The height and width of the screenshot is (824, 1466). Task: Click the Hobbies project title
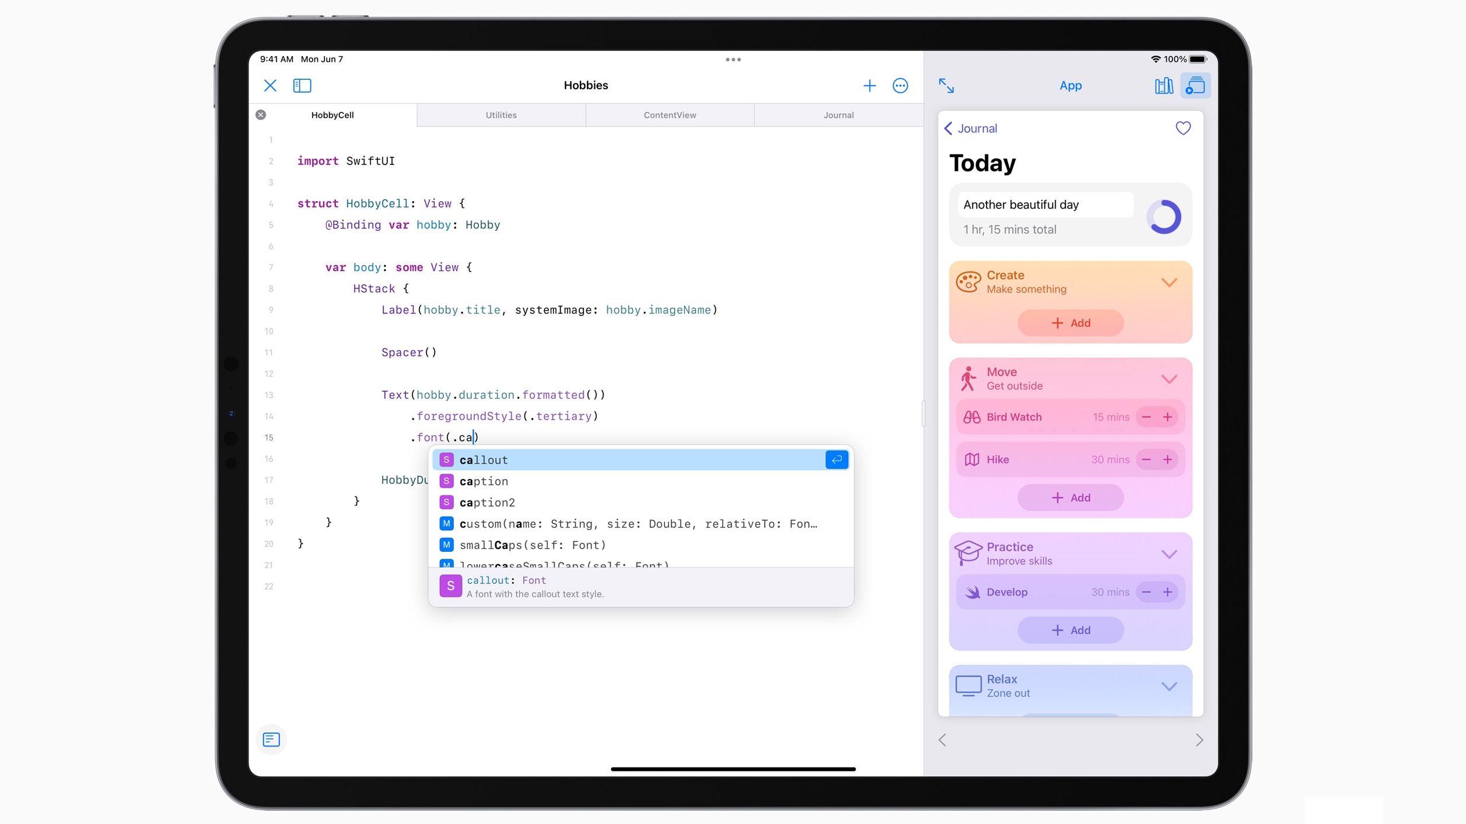(586, 86)
